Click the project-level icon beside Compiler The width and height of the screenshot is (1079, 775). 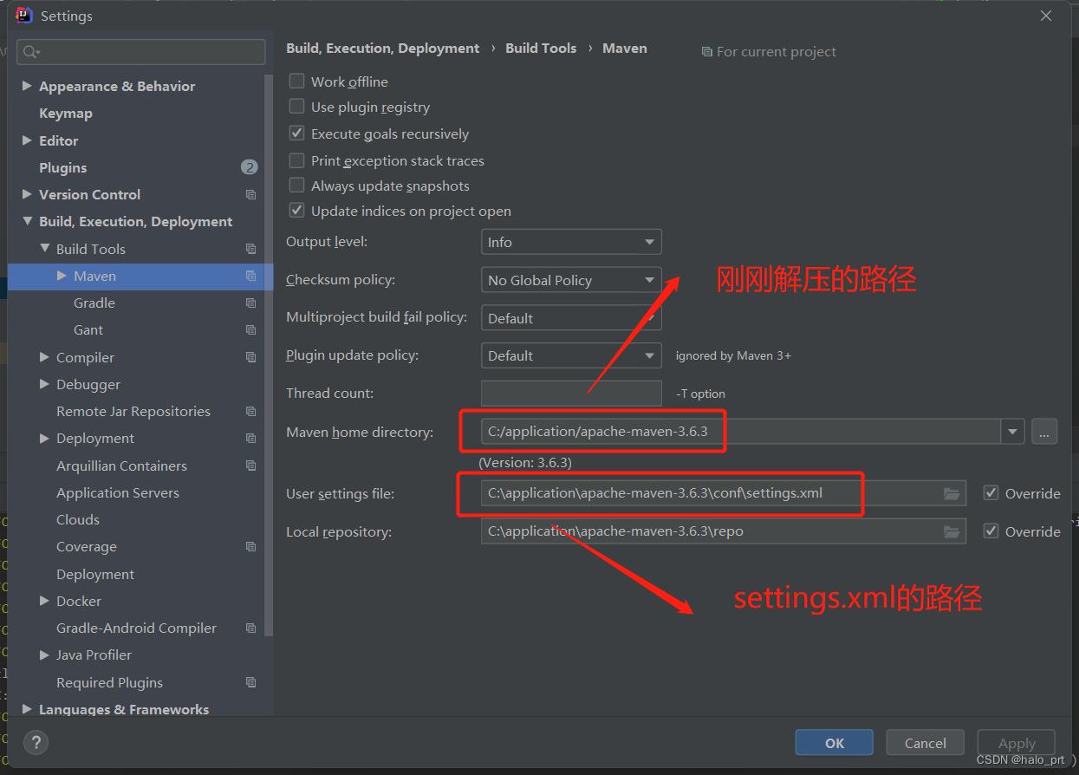[x=251, y=357]
